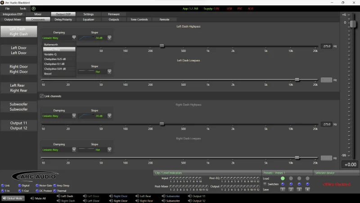Save to preset slot 1
The height and width of the screenshot is (203, 360).
pos(283,189)
